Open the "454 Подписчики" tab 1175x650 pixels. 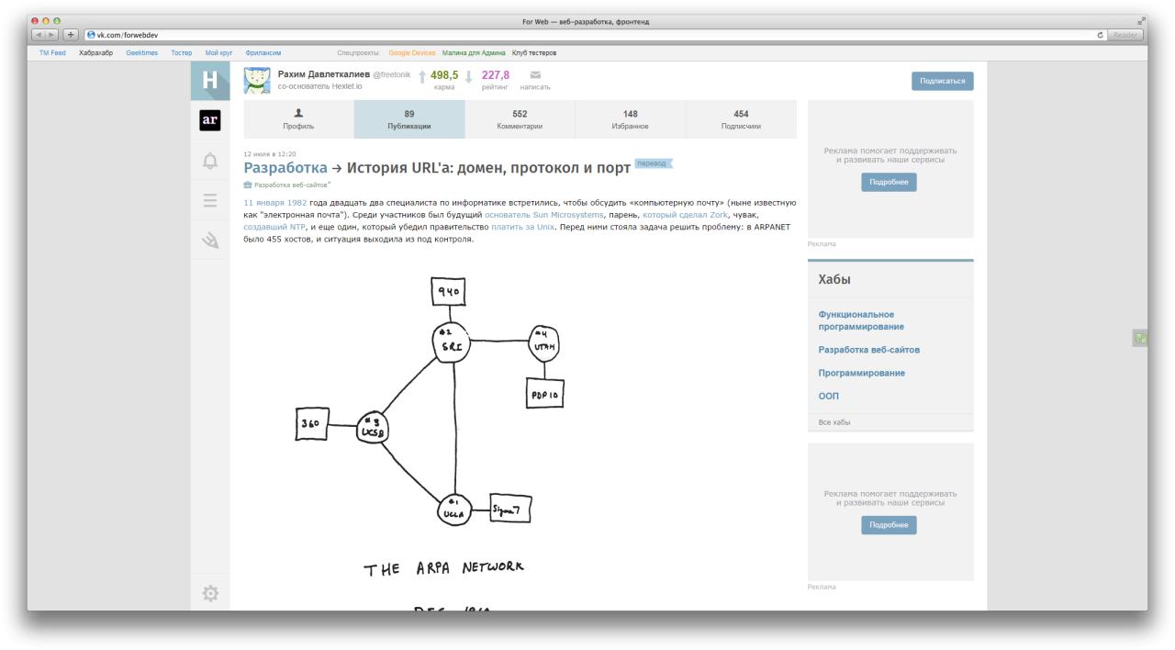click(741, 119)
